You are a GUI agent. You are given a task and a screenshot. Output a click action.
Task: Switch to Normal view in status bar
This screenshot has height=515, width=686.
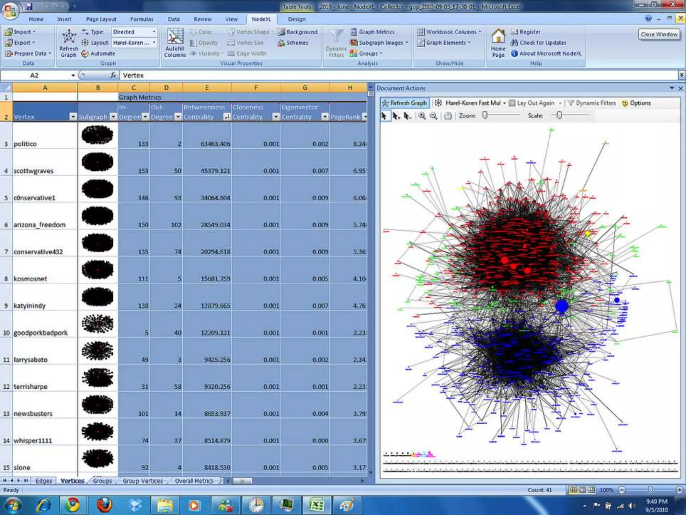click(x=573, y=490)
